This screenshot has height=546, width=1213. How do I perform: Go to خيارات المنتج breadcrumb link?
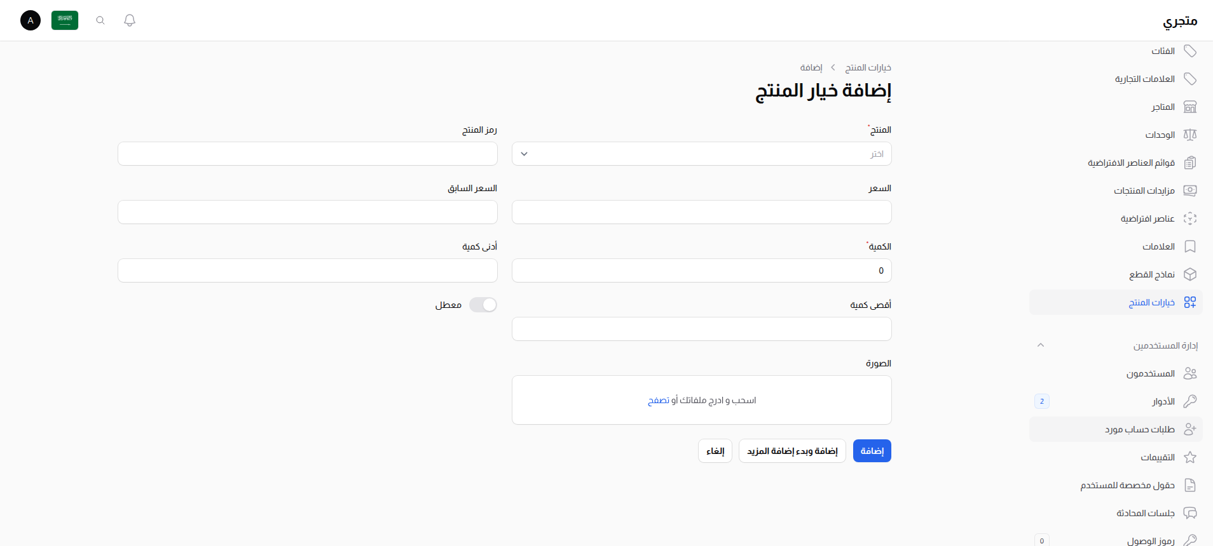click(868, 67)
